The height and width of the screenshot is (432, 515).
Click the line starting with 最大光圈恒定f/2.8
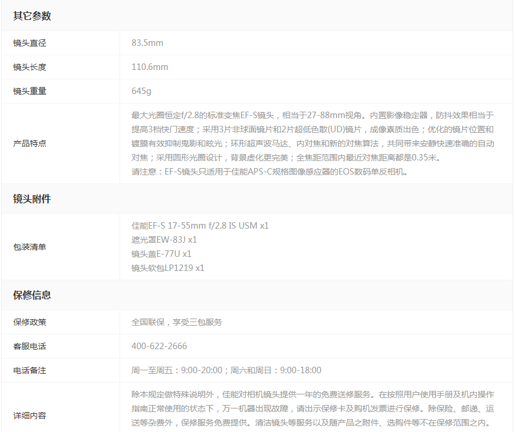313,115
